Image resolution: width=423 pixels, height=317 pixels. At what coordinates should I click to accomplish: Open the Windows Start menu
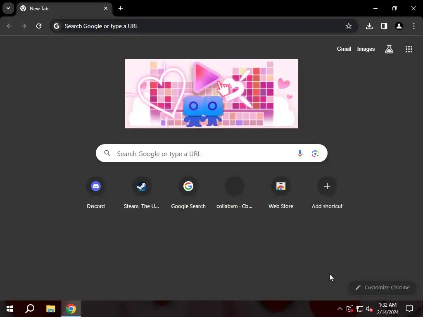tap(10, 309)
